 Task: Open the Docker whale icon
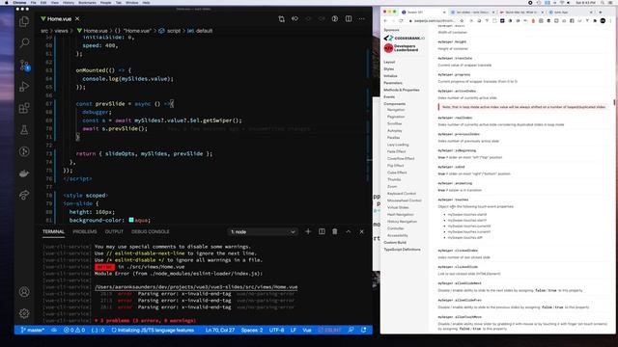24,173
